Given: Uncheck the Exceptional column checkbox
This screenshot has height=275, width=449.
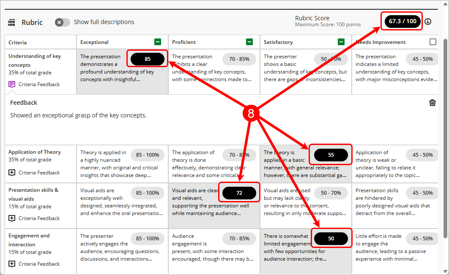Looking at the screenshot, I should 157,42.
